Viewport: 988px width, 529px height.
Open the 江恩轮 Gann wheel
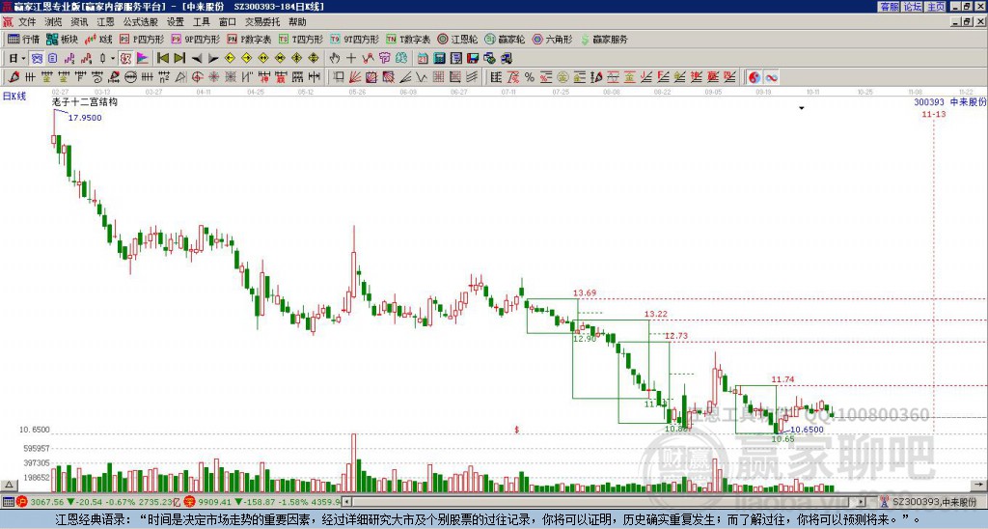click(458, 39)
